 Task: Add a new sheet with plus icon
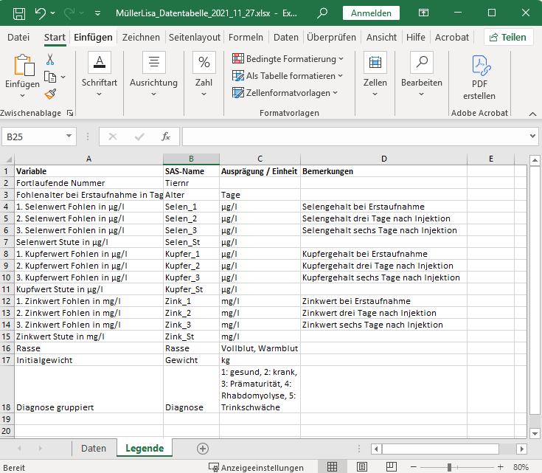[x=203, y=449]
